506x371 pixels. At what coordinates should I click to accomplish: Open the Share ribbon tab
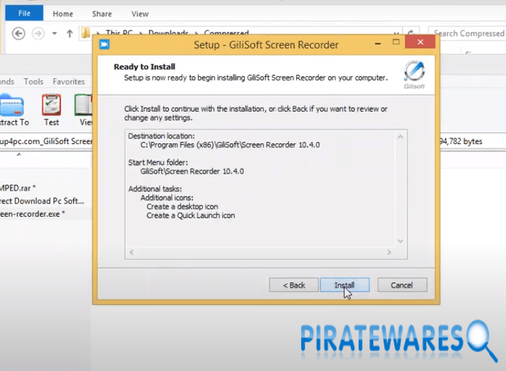click(102, 14)
